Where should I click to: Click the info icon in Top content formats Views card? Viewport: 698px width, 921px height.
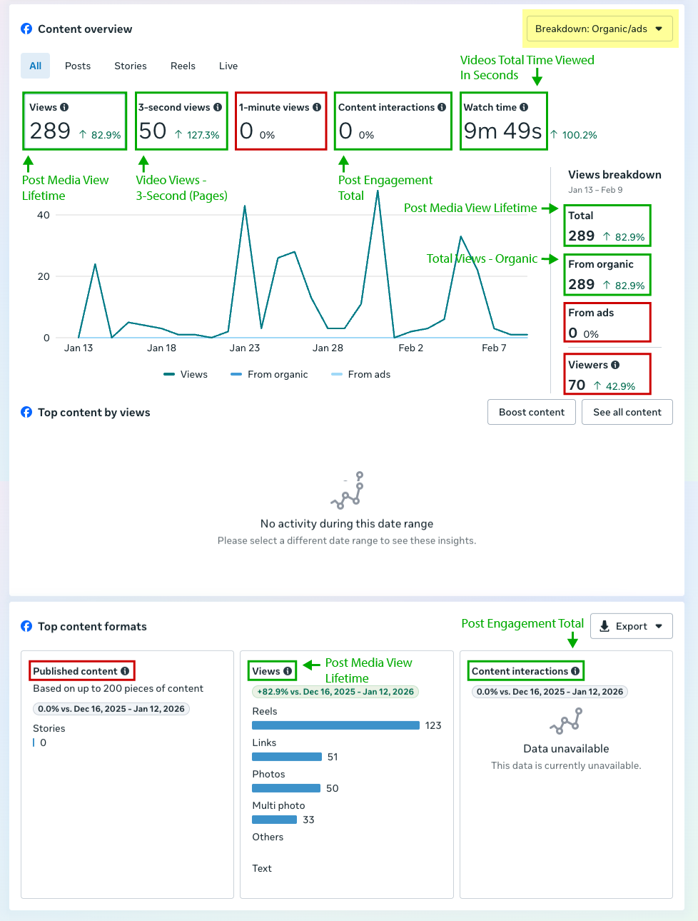click(288, 671)
